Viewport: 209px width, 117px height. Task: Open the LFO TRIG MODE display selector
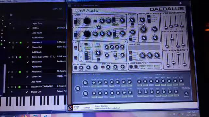point(98,47)
